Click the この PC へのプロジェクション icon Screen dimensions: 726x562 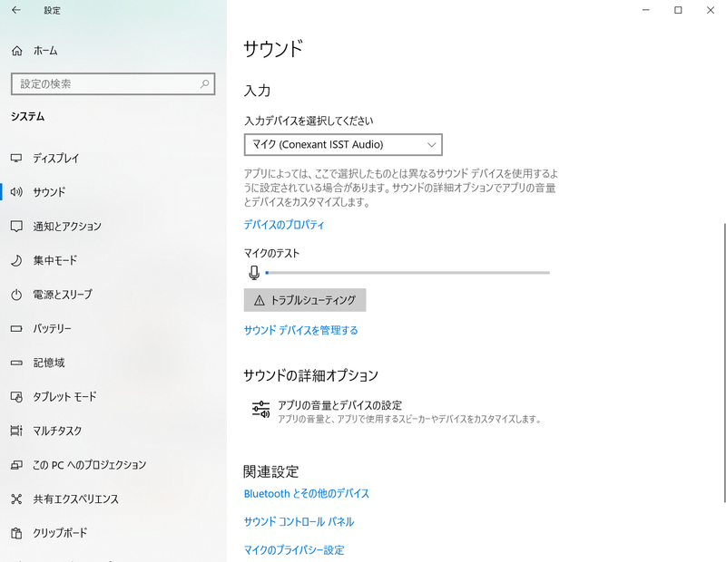[16, 465]
